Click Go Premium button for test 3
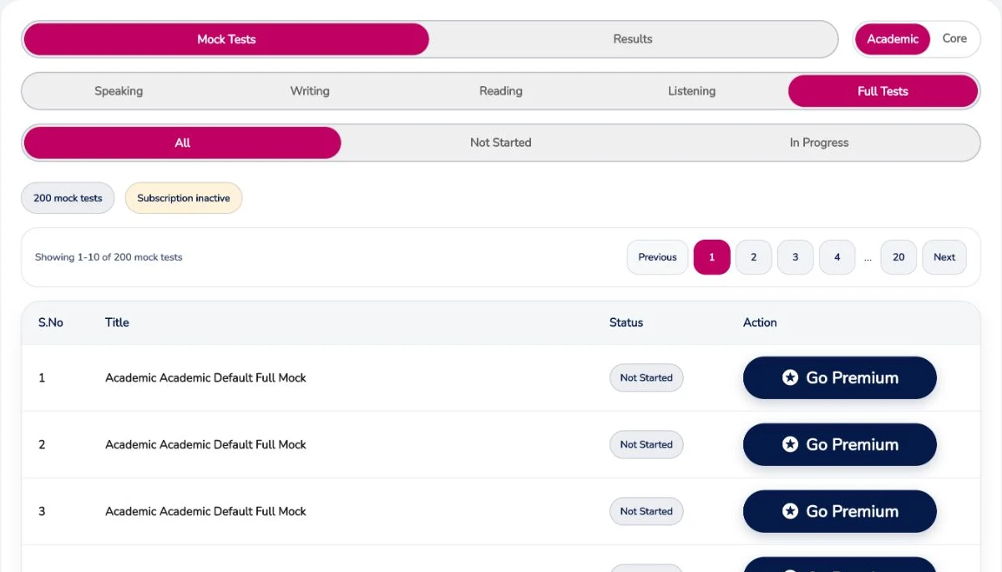Screen dimensions: 1002x572 pos(840,511)
